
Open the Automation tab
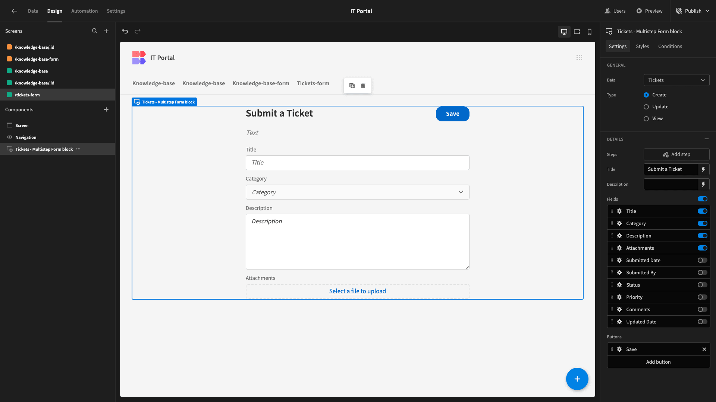84,11
